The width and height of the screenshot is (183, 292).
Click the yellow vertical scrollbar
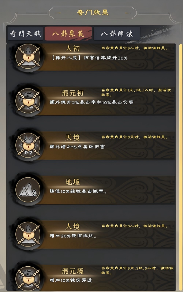tap(180, 167)
